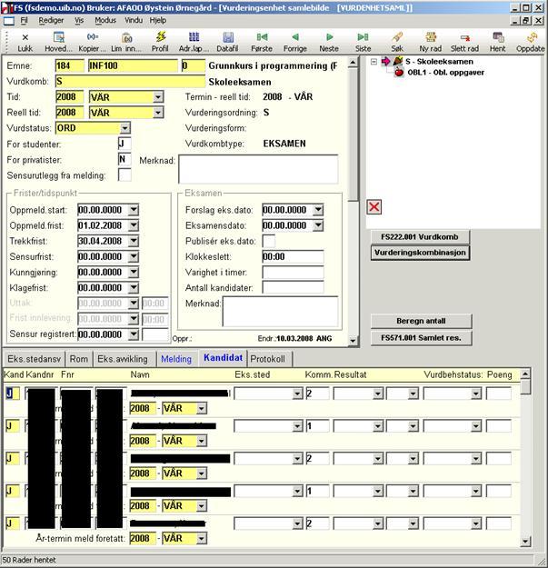Click the red X icon in tree panel
The image size is (548, 568).
click(x=374, y=207)
